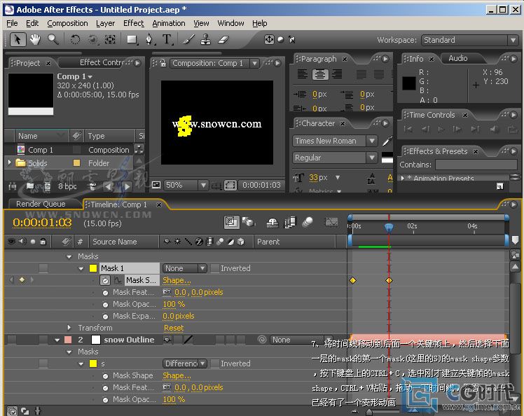Toggle visibility of snow Outline layer
The height and width of the screenshot is (416, 524).
click(12, 340)
